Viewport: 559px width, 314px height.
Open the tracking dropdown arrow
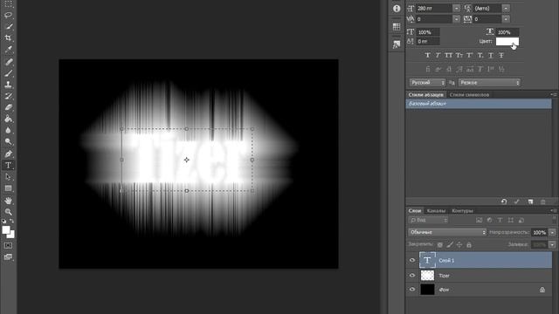506,19
